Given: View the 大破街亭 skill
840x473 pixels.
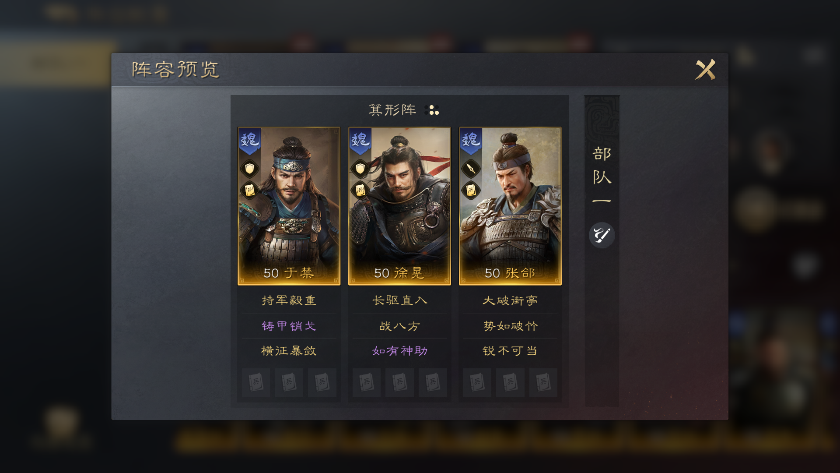Looking at the screenshot, I should 510,300.
